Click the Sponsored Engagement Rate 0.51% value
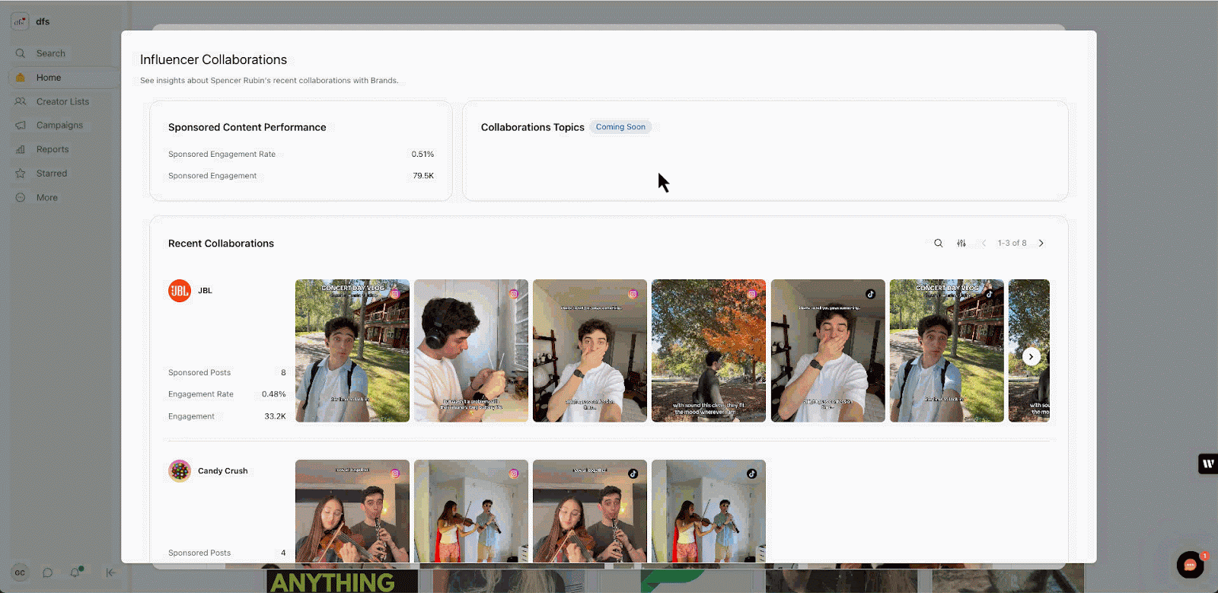1218x593 pixels. click(422, 155)
